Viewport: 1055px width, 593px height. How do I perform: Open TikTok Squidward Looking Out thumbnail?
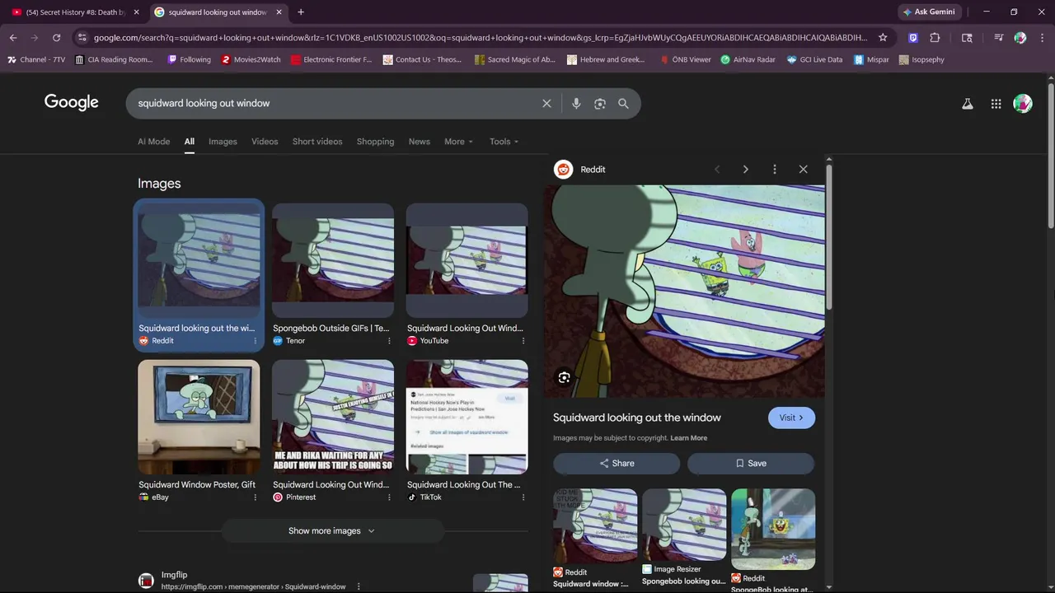pyautogui.click(x=467, y=417)
